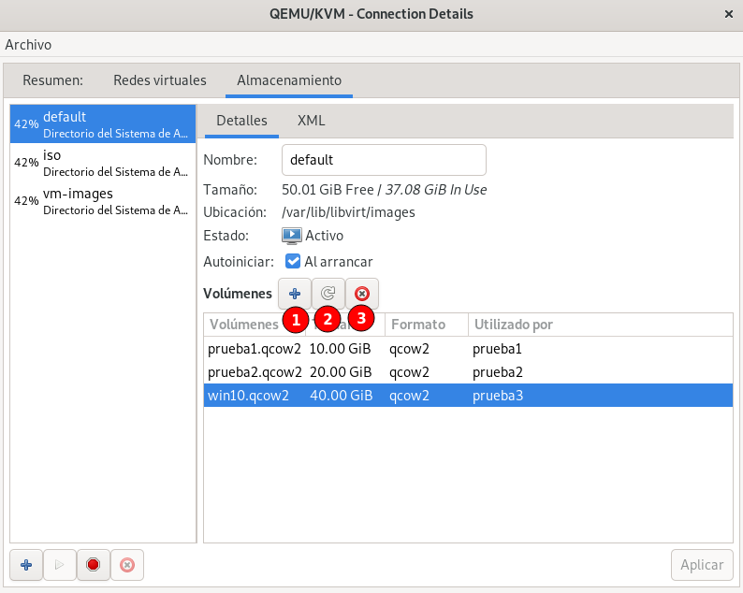Select the prueba2.qcow2 volume
743x593 pixels.
tap(468, 372)
